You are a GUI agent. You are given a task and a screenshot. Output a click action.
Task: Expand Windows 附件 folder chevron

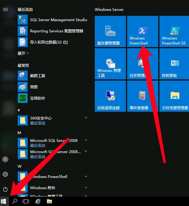(86, 188)
